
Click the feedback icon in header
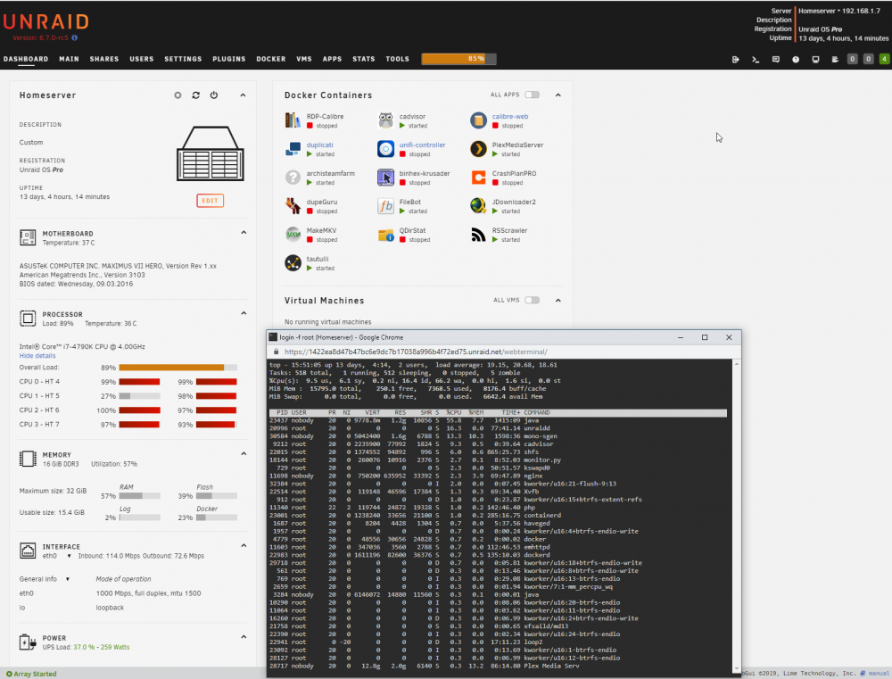775,59
